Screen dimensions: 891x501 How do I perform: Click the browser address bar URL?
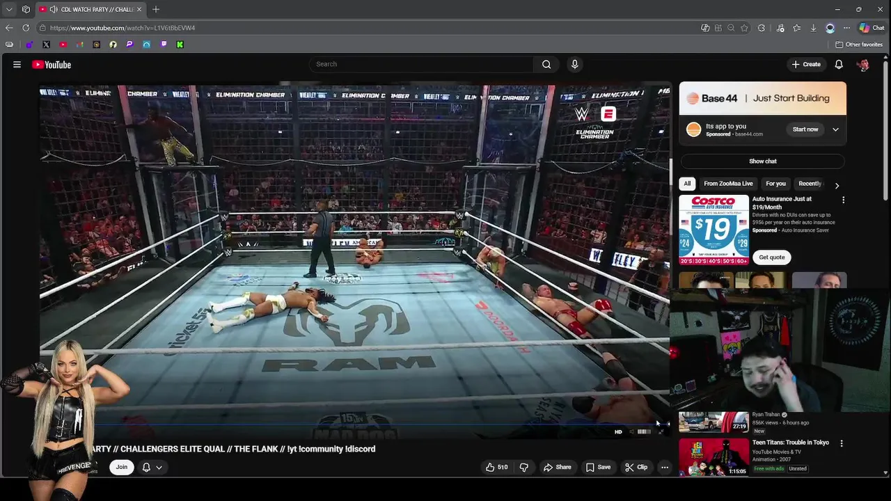click(x=123, y=28)
